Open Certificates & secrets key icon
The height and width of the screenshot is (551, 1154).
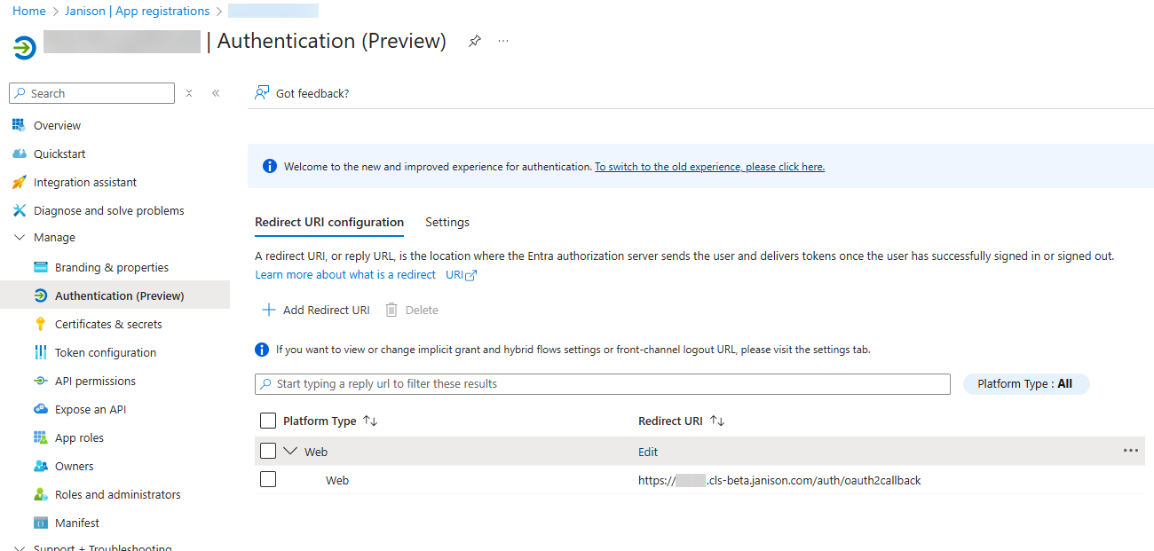click(40, 324)
